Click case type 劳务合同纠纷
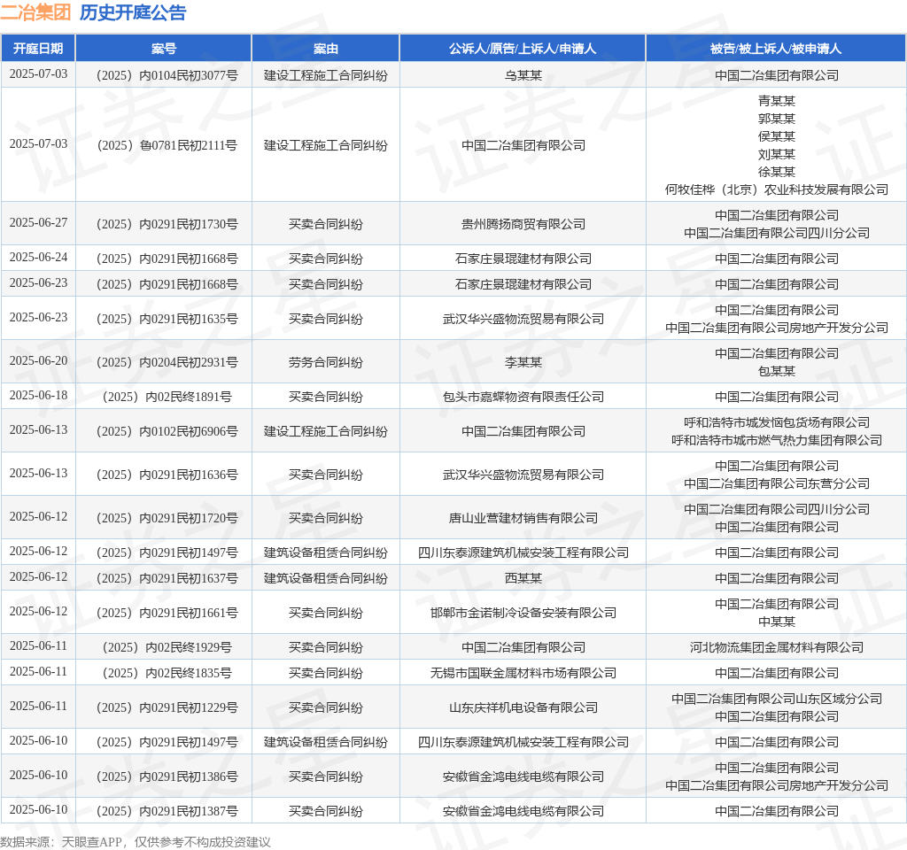This screenshot has height=850, width=907. [326, 362]
